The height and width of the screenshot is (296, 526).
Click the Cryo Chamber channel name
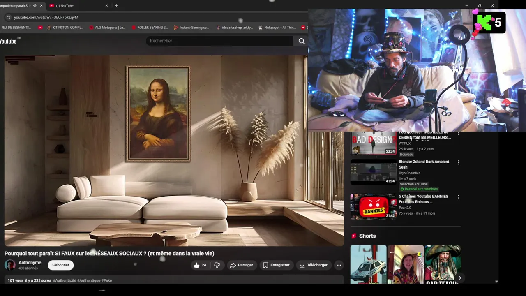(409, 173)
